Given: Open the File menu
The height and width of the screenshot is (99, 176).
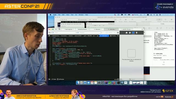Looking at the screenshot, I should click(x=59, y=15).
